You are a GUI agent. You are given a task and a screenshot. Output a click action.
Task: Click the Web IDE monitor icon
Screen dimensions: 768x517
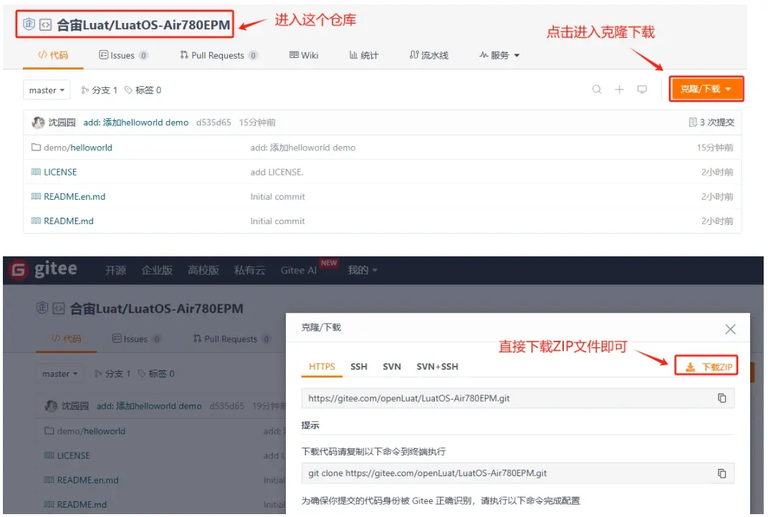pyautogui.click(x=642, y=89)
